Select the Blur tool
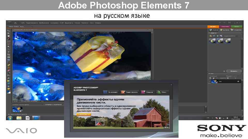 coord(9,86)
